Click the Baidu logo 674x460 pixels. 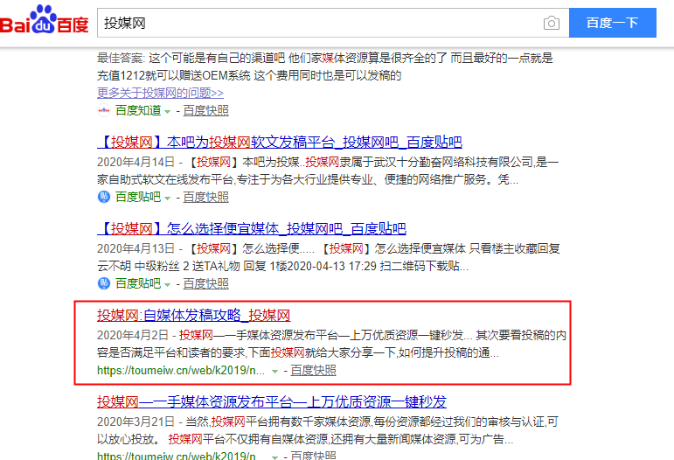point(44,20)
